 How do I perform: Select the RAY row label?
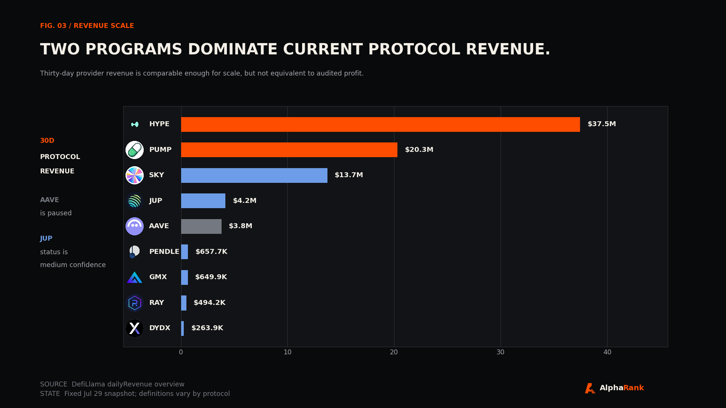pyautogui.click(x=157, y=303)
